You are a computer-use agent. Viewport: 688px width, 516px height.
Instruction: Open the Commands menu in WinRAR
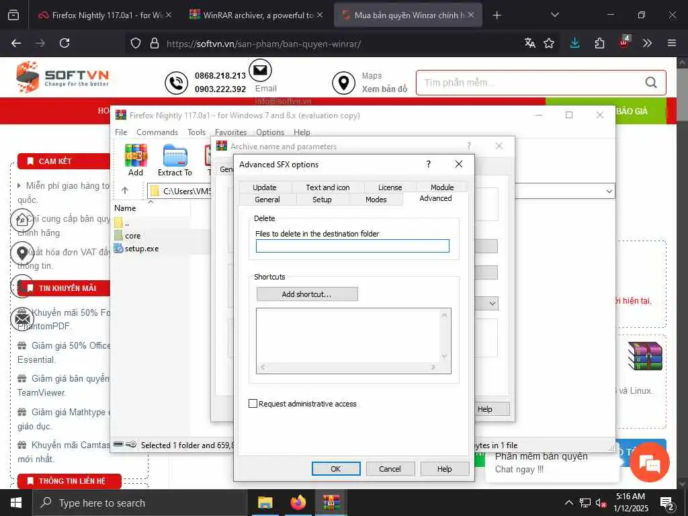157,132
